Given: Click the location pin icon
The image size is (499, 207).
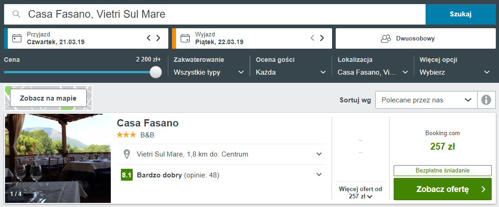Looking at the screenshot, I should (x=127, y=154).
